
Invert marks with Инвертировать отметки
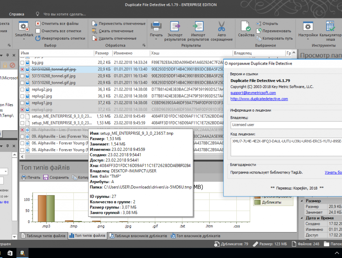[x=60, y=38]
